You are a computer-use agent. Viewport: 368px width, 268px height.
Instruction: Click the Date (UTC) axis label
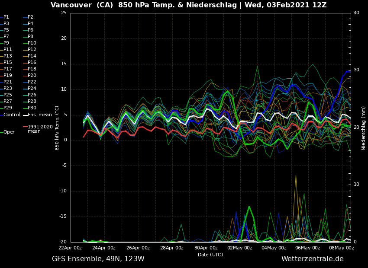[210, 255]
